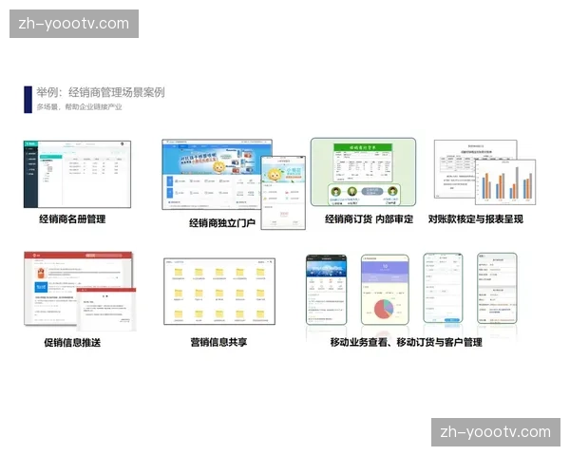Select the 经销商订货 内部审定 caption
The height and width of the screenshot is (456, 570).
point(369,219)
